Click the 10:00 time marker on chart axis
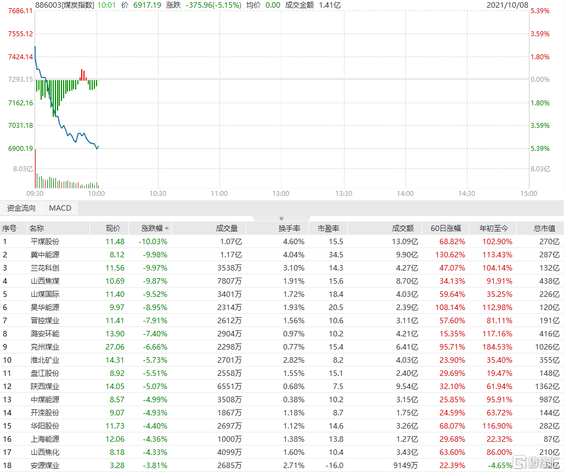 pos(97,193)
